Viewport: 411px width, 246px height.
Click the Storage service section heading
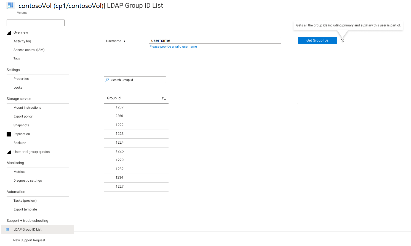coord(19,99)
